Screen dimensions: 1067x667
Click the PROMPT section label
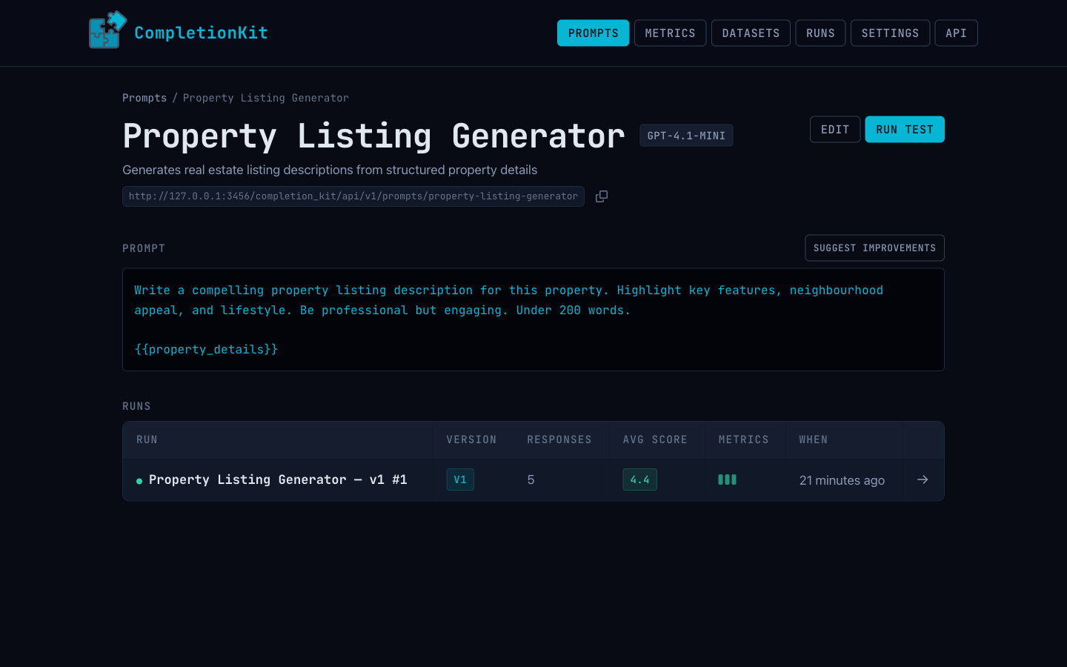[144, 248]
